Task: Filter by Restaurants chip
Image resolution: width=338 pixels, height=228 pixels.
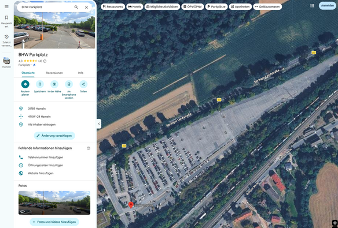Action: coord(113,7)
